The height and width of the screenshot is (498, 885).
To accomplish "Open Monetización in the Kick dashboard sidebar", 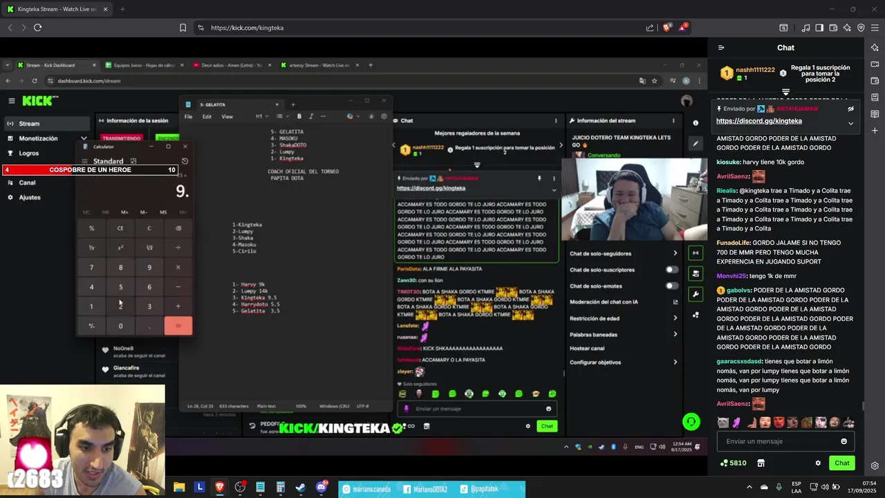I will point(38,138).
